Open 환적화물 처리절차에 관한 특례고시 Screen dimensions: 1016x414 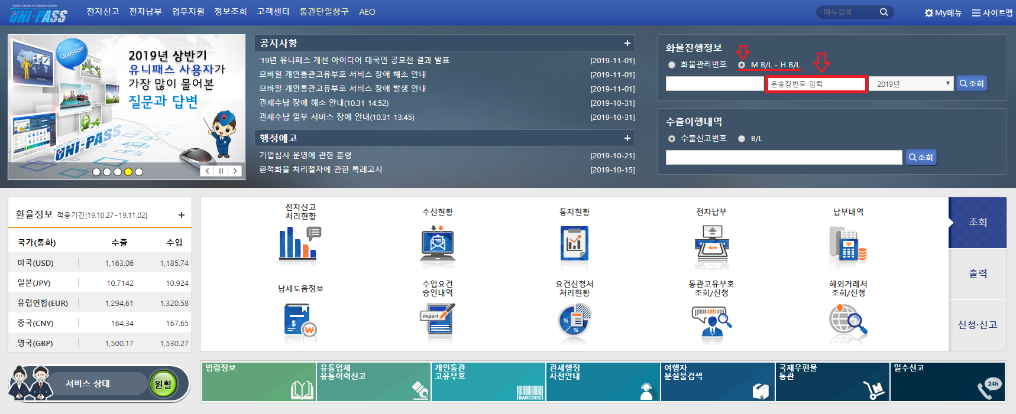(x=321, y=169)
